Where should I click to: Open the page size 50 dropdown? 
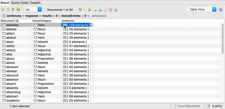tap(40, 10)
